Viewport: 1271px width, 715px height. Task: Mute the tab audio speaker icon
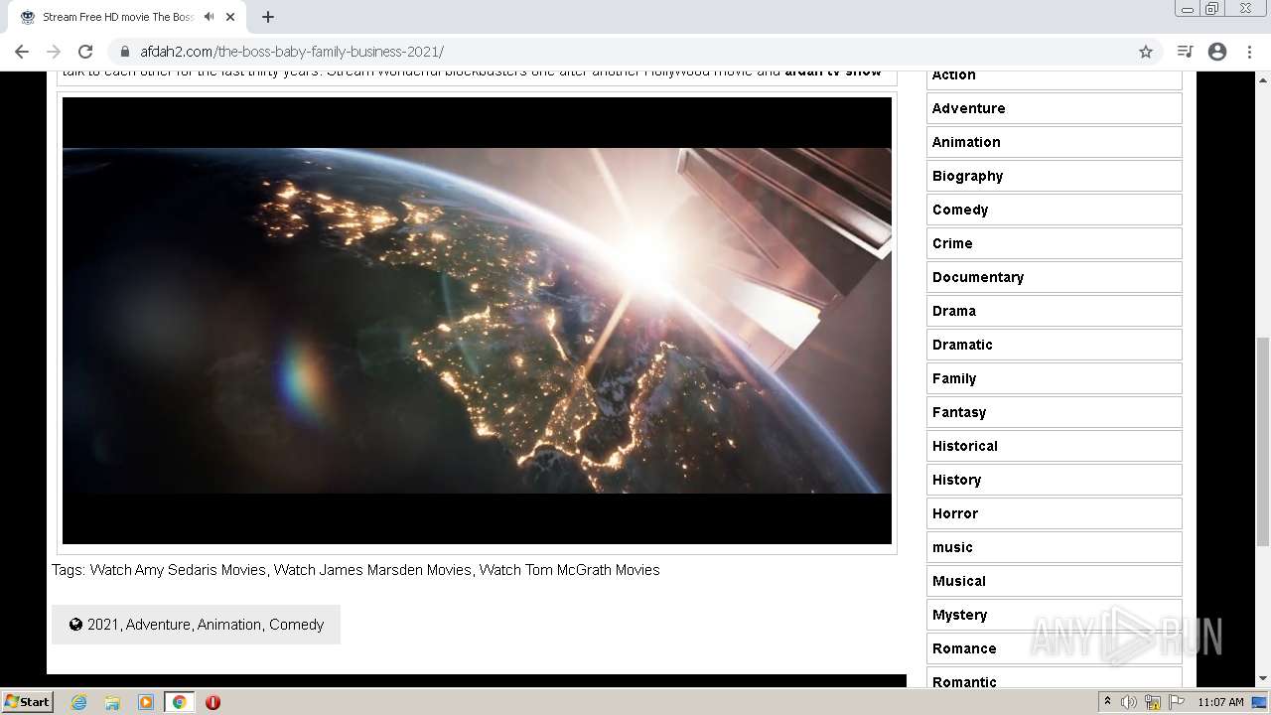point(209,17)
